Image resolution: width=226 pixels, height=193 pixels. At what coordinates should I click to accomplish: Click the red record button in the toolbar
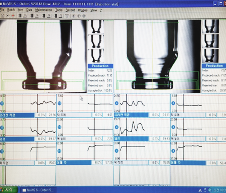[x=13, y=16]
